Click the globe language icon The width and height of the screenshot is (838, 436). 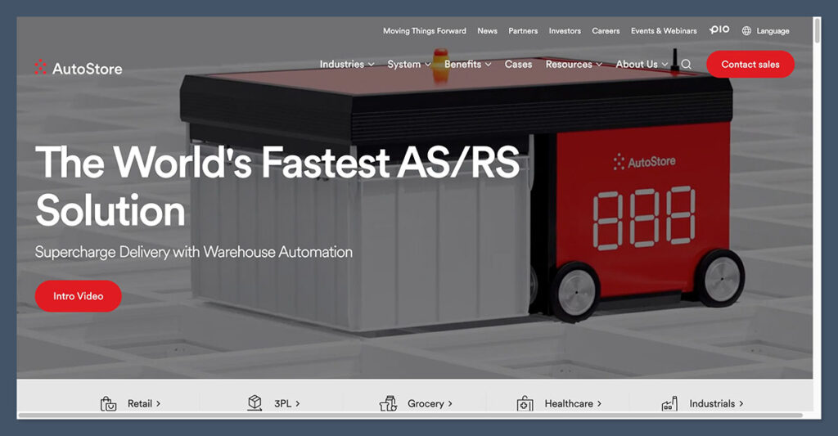click(x=746, y=31)
